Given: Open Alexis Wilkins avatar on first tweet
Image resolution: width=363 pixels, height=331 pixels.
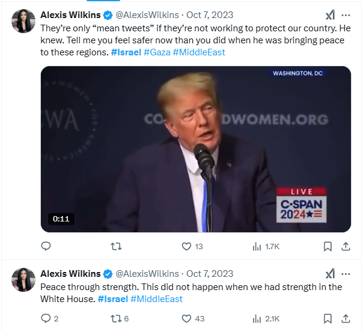Looking at the screenshot, I should [x=23, y=21].
